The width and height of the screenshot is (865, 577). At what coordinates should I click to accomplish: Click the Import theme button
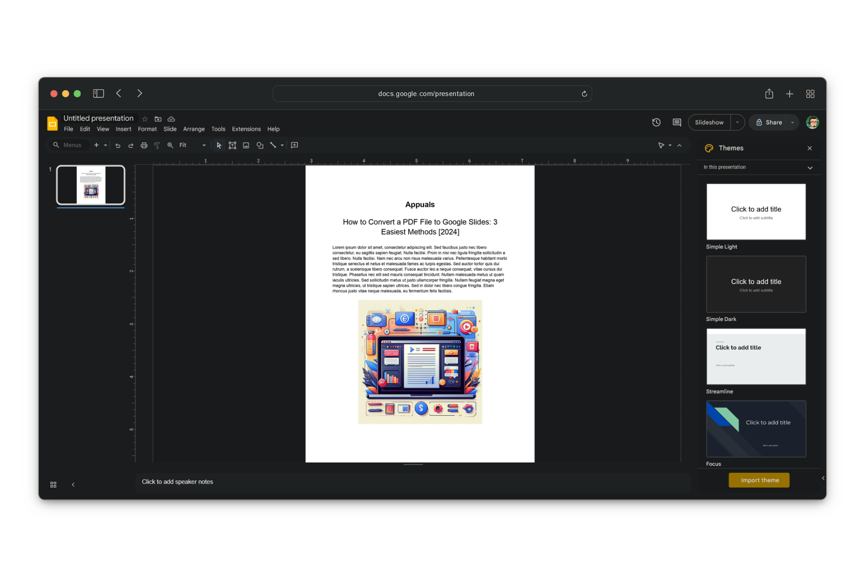point(759,480)
